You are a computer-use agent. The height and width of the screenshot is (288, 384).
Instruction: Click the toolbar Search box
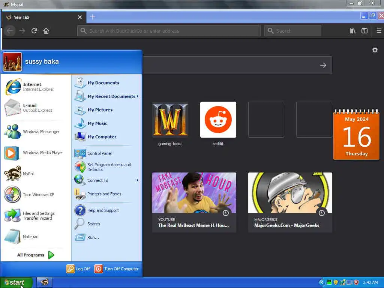[292, 31]
